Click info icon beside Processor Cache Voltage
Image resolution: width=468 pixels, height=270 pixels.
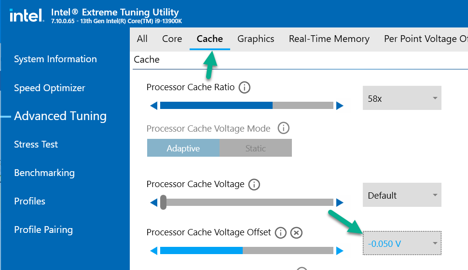point(254,184)
